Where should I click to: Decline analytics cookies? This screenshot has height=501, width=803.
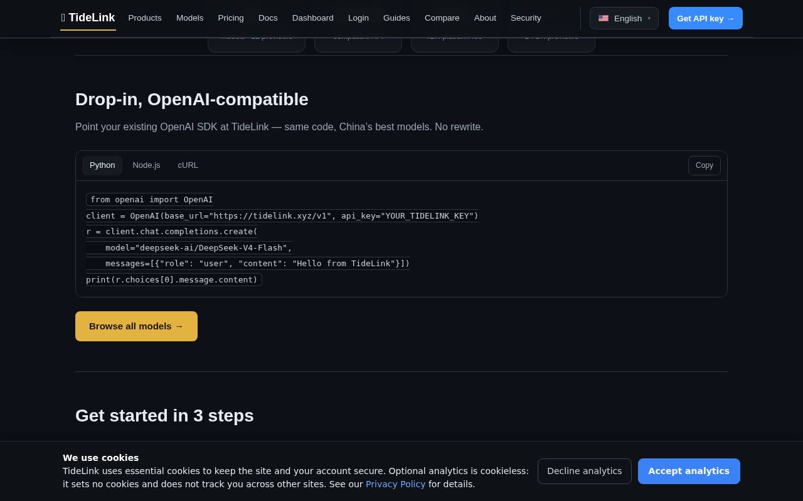point(585,471)
